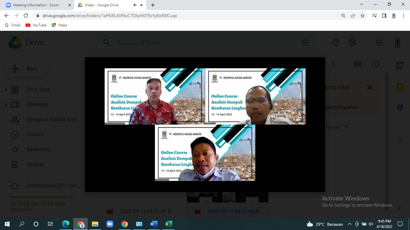Switch Drive to list layout view

357,64
